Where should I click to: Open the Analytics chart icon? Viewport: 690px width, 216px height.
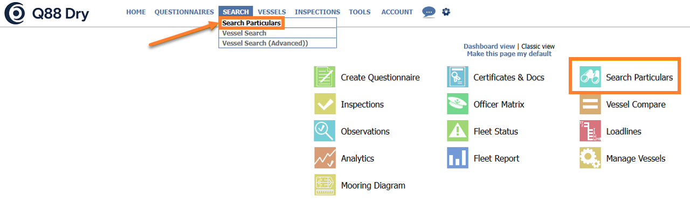coord(325,158)
